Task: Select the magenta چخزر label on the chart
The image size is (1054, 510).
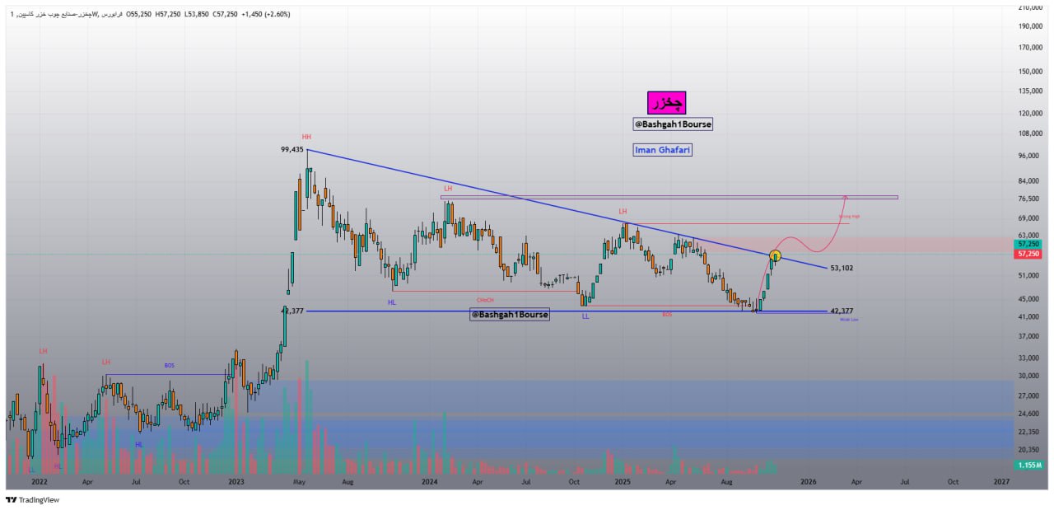Action: coord(669,102)
